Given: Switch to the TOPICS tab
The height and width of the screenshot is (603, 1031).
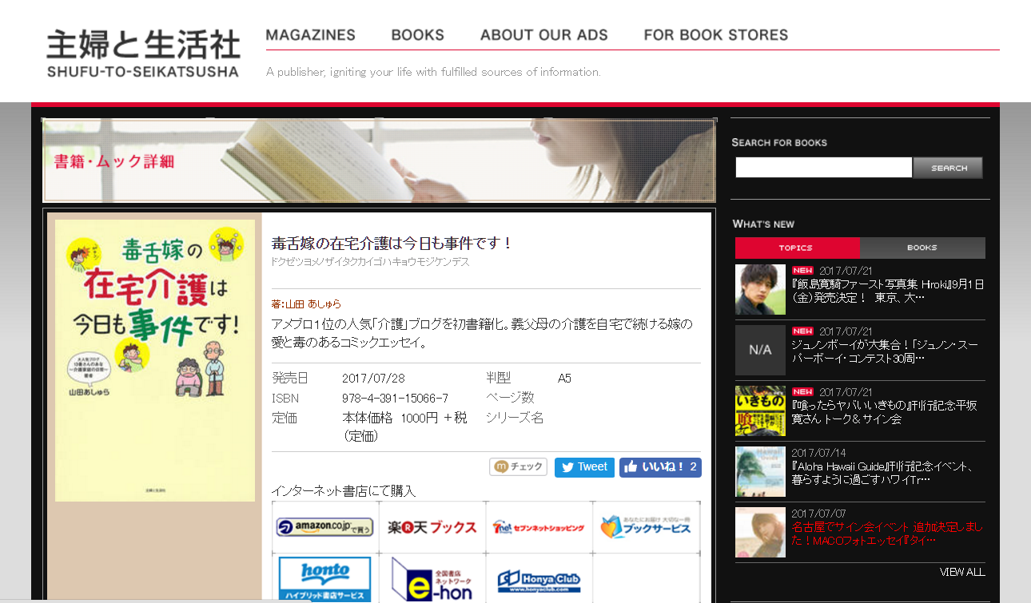Looking at the screenshot, I should [x=797, y=248].
